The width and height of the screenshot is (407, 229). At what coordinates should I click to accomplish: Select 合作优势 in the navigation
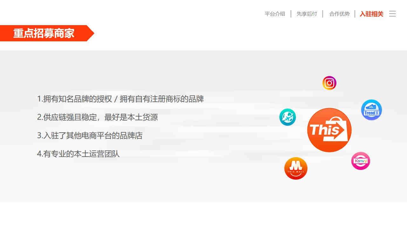coord(340,14)
